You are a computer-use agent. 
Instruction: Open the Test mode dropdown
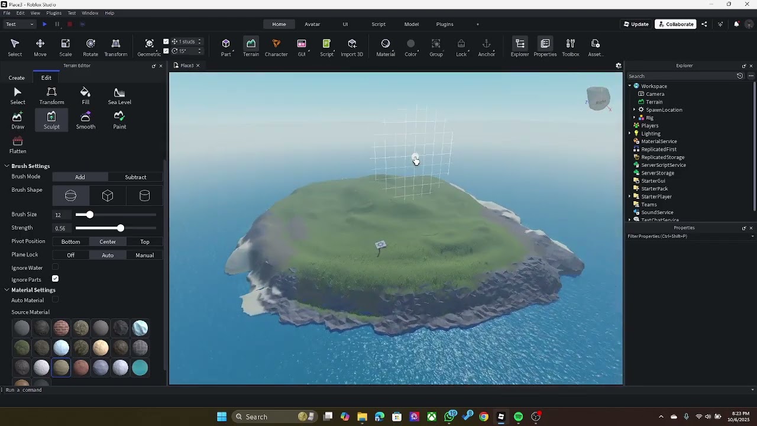click(20, 24)
